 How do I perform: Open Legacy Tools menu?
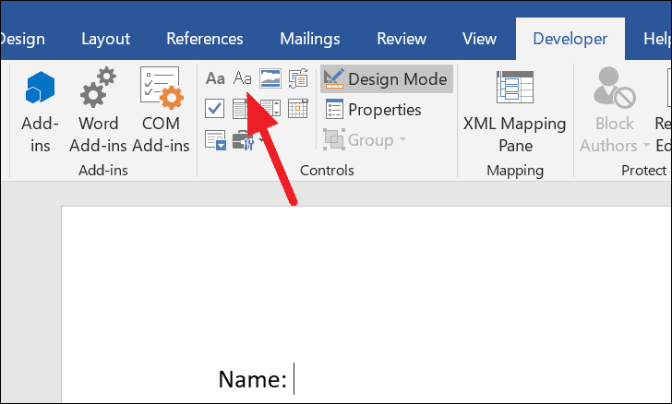247,140
